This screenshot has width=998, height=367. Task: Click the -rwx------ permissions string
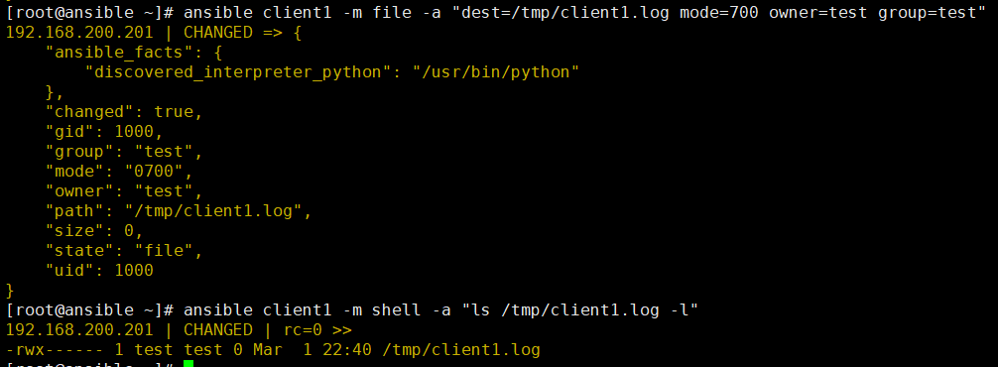[x=55, y=350]
